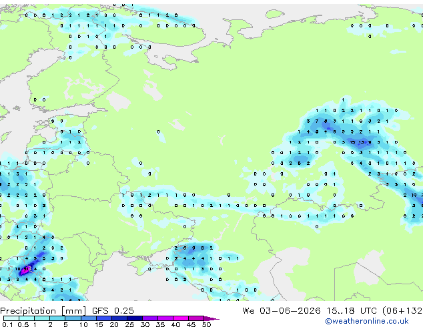Click the '25' legend scale label

[129, 324]
